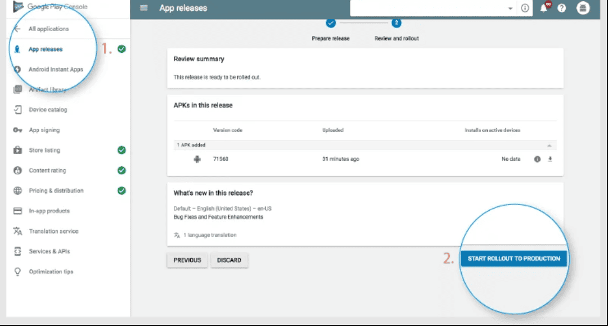Click the help question mark icon
608x326 pixels.
[x=562, y=8]
